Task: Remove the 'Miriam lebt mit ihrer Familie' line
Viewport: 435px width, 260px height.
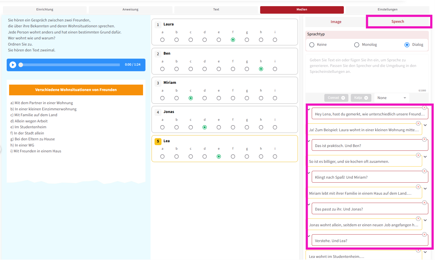Action: pyautogui.click(x=418, y=187)
